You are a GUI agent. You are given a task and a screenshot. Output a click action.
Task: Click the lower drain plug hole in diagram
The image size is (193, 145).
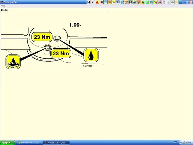[x=47, y=47]
